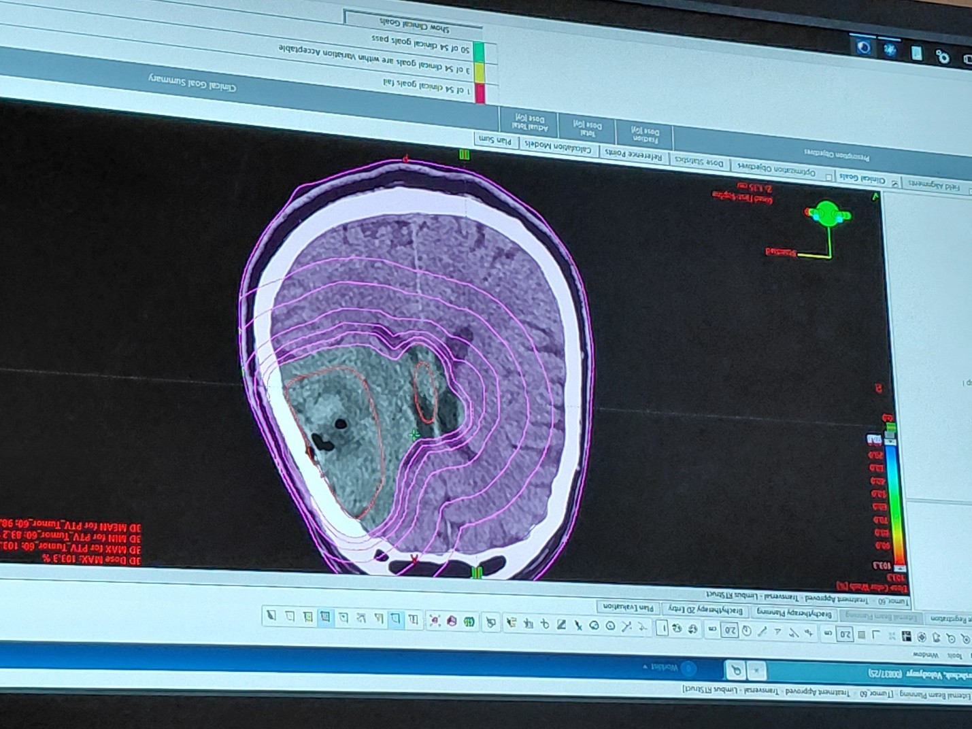Click the highlighted blue layout toolbar icon

pyautogui.click(x=326, y=617)
